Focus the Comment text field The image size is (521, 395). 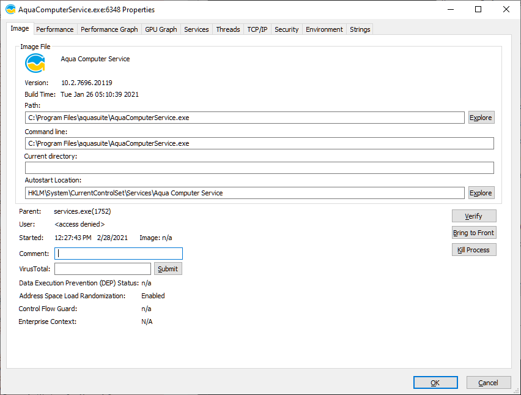[x=119, y=254]
